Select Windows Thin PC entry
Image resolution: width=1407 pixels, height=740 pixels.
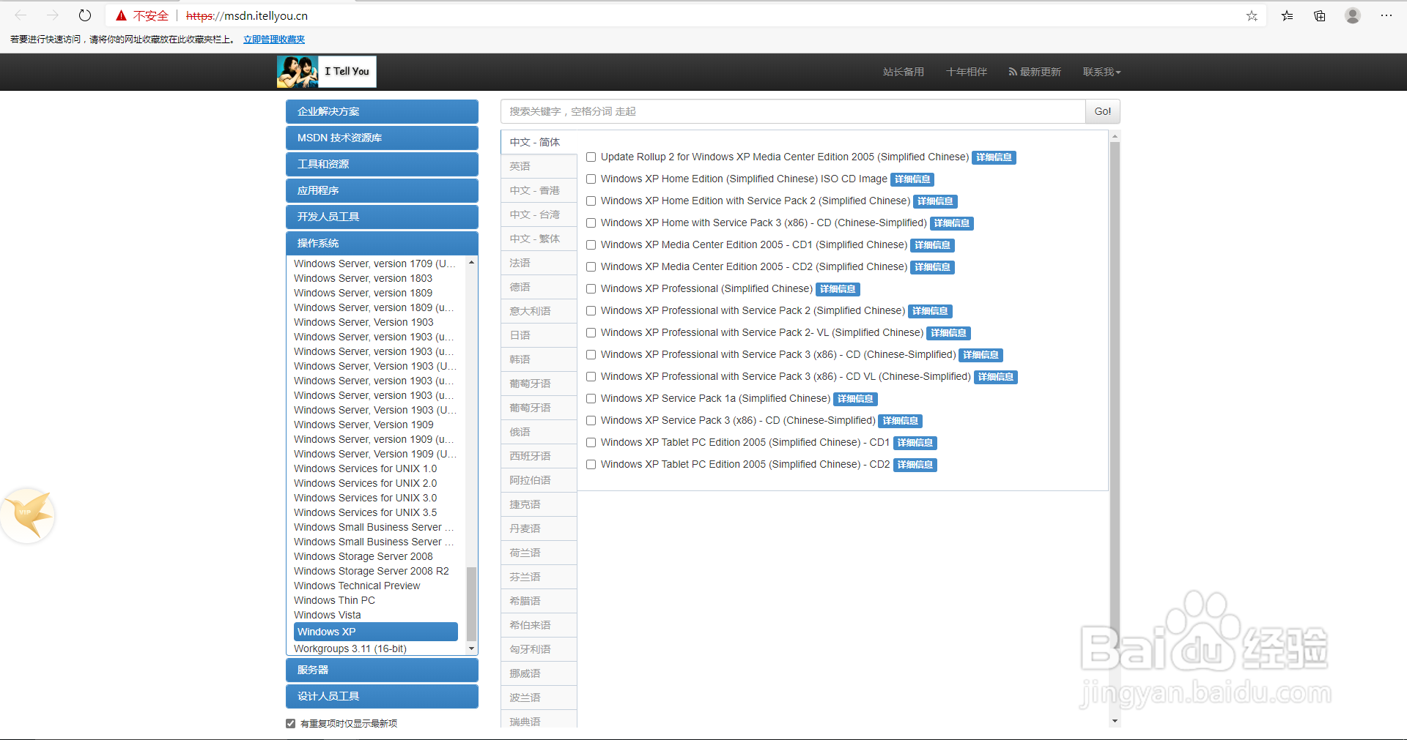334,600
